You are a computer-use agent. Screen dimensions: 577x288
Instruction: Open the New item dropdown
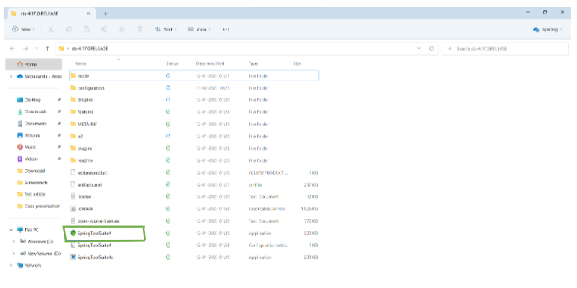coord(24,29)
